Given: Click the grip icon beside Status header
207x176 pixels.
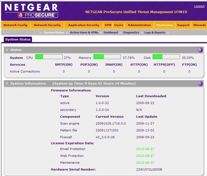Looking at the screenshot, I should tap(7, 50).
